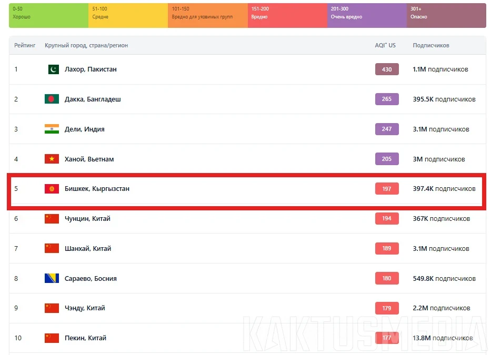Click the China flag beside Чунцин
491x355 pixels.
click(x=52, y=218)
